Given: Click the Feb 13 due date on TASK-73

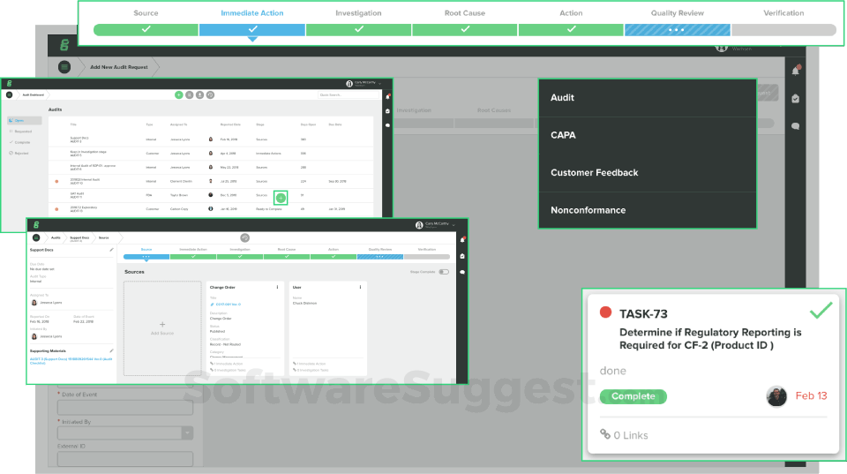Looking at the screenshot, I should pos(812,396).
